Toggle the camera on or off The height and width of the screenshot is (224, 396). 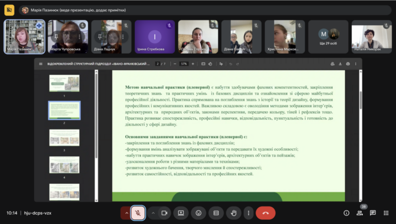click(x=164, y=213)
